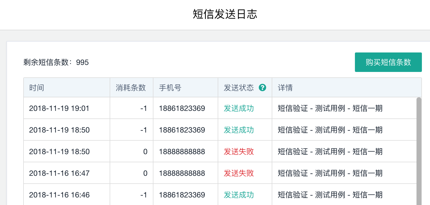The image size is (430, 205).
Task: Click 发送成功 status in 16:46 row
Action: tap(239, 195)
